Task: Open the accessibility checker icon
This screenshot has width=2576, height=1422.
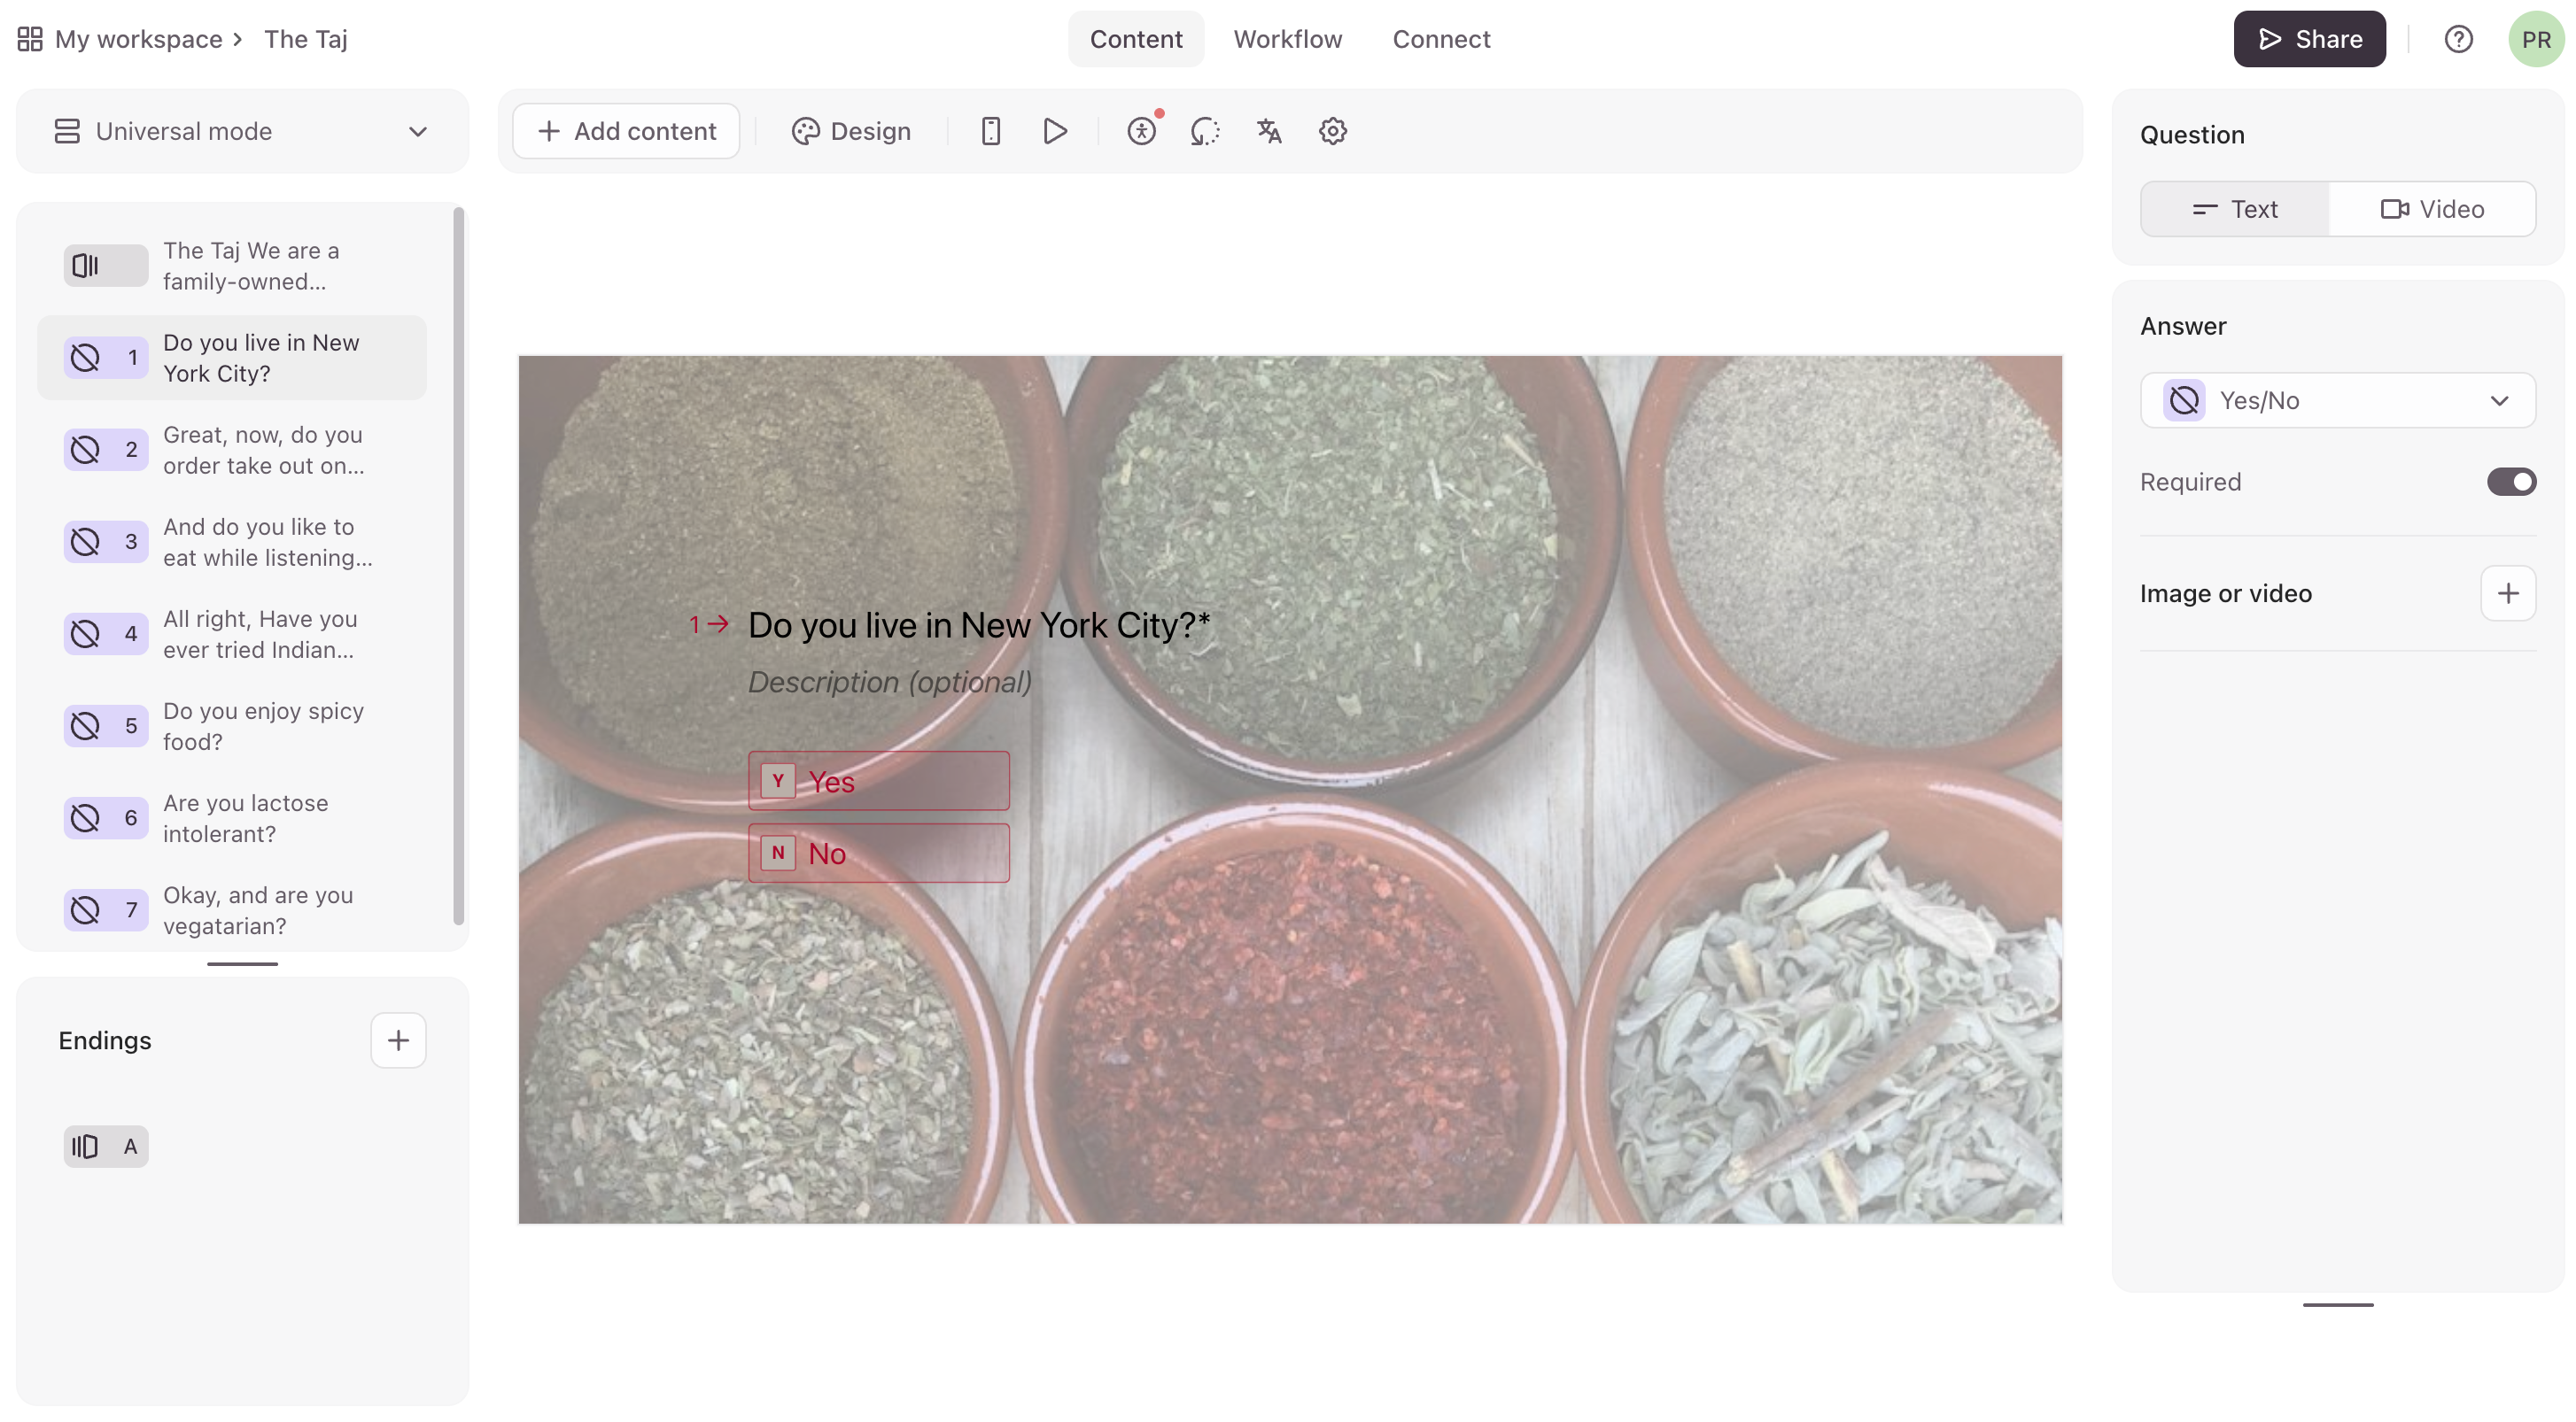Action: pyautogui.click(x=1142, y=131)
